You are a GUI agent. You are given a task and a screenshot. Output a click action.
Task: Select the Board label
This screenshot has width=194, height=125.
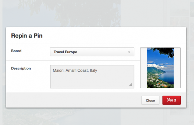click(x=16, y=51)
